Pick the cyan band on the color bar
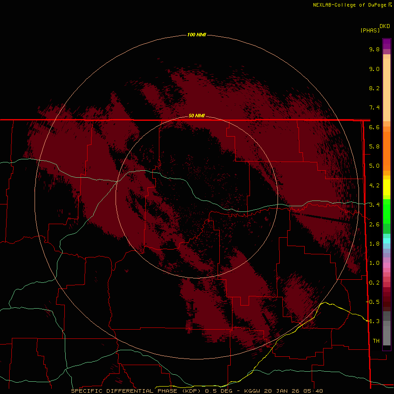394x394 pixels. pos(387,241)
